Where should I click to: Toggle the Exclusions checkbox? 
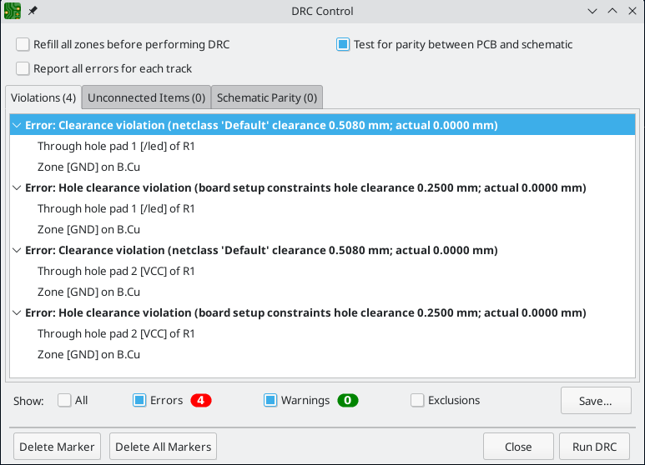click(x=417, y=401)
